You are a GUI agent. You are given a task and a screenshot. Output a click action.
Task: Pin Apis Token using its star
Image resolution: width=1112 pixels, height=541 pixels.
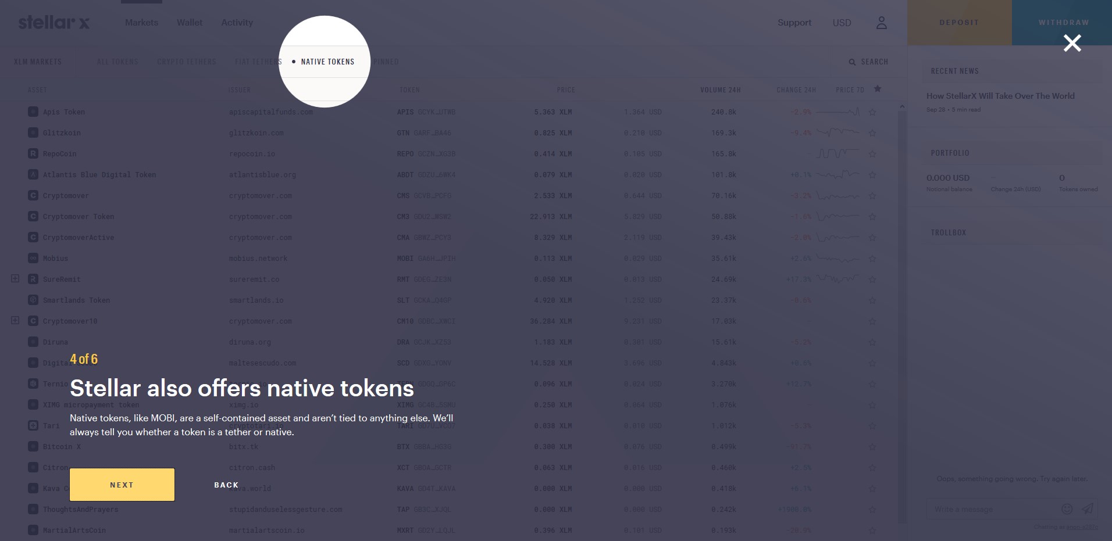[x=872, y=112]
